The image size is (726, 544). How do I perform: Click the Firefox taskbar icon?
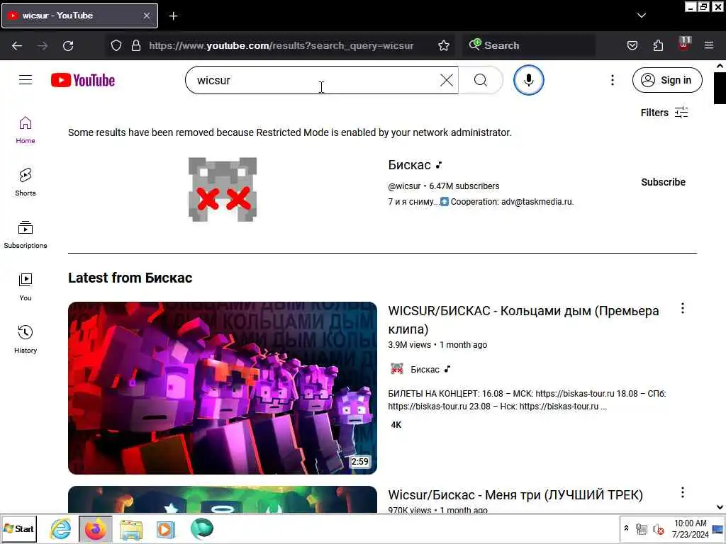[96, 528]
